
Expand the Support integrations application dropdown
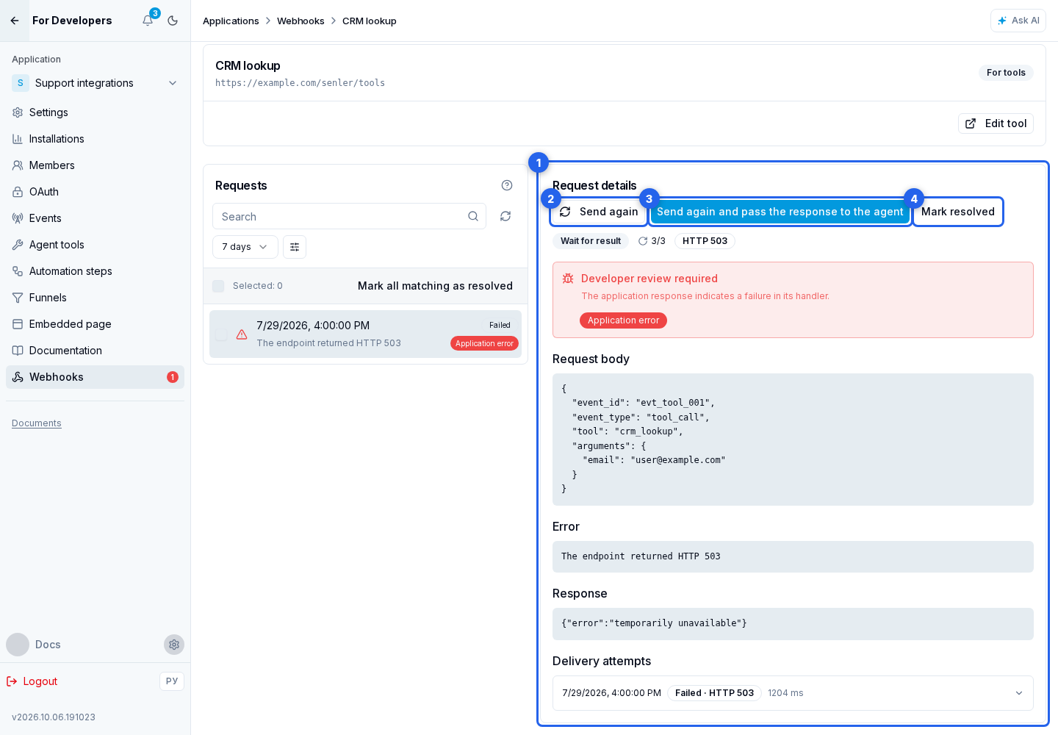tap(95, 83)
